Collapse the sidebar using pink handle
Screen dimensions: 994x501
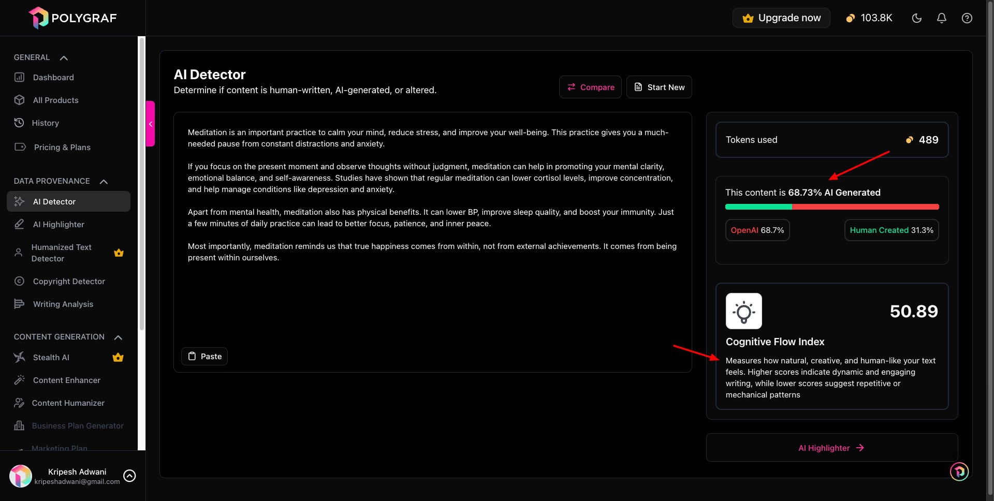tap(150, 124)
